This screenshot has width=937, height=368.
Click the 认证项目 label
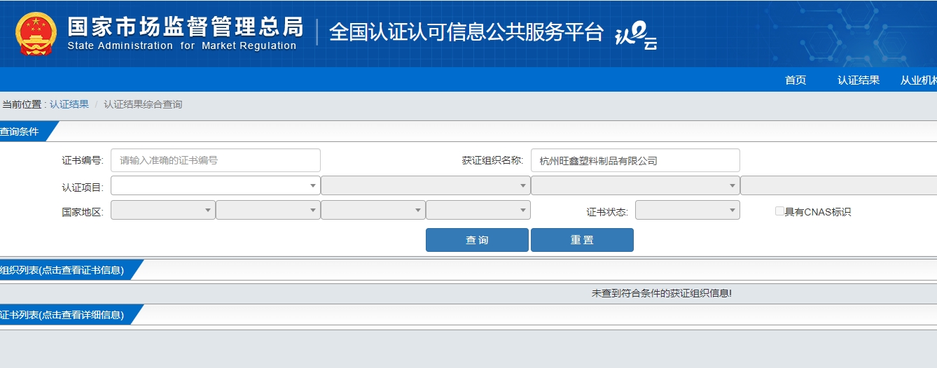point(83,187)
